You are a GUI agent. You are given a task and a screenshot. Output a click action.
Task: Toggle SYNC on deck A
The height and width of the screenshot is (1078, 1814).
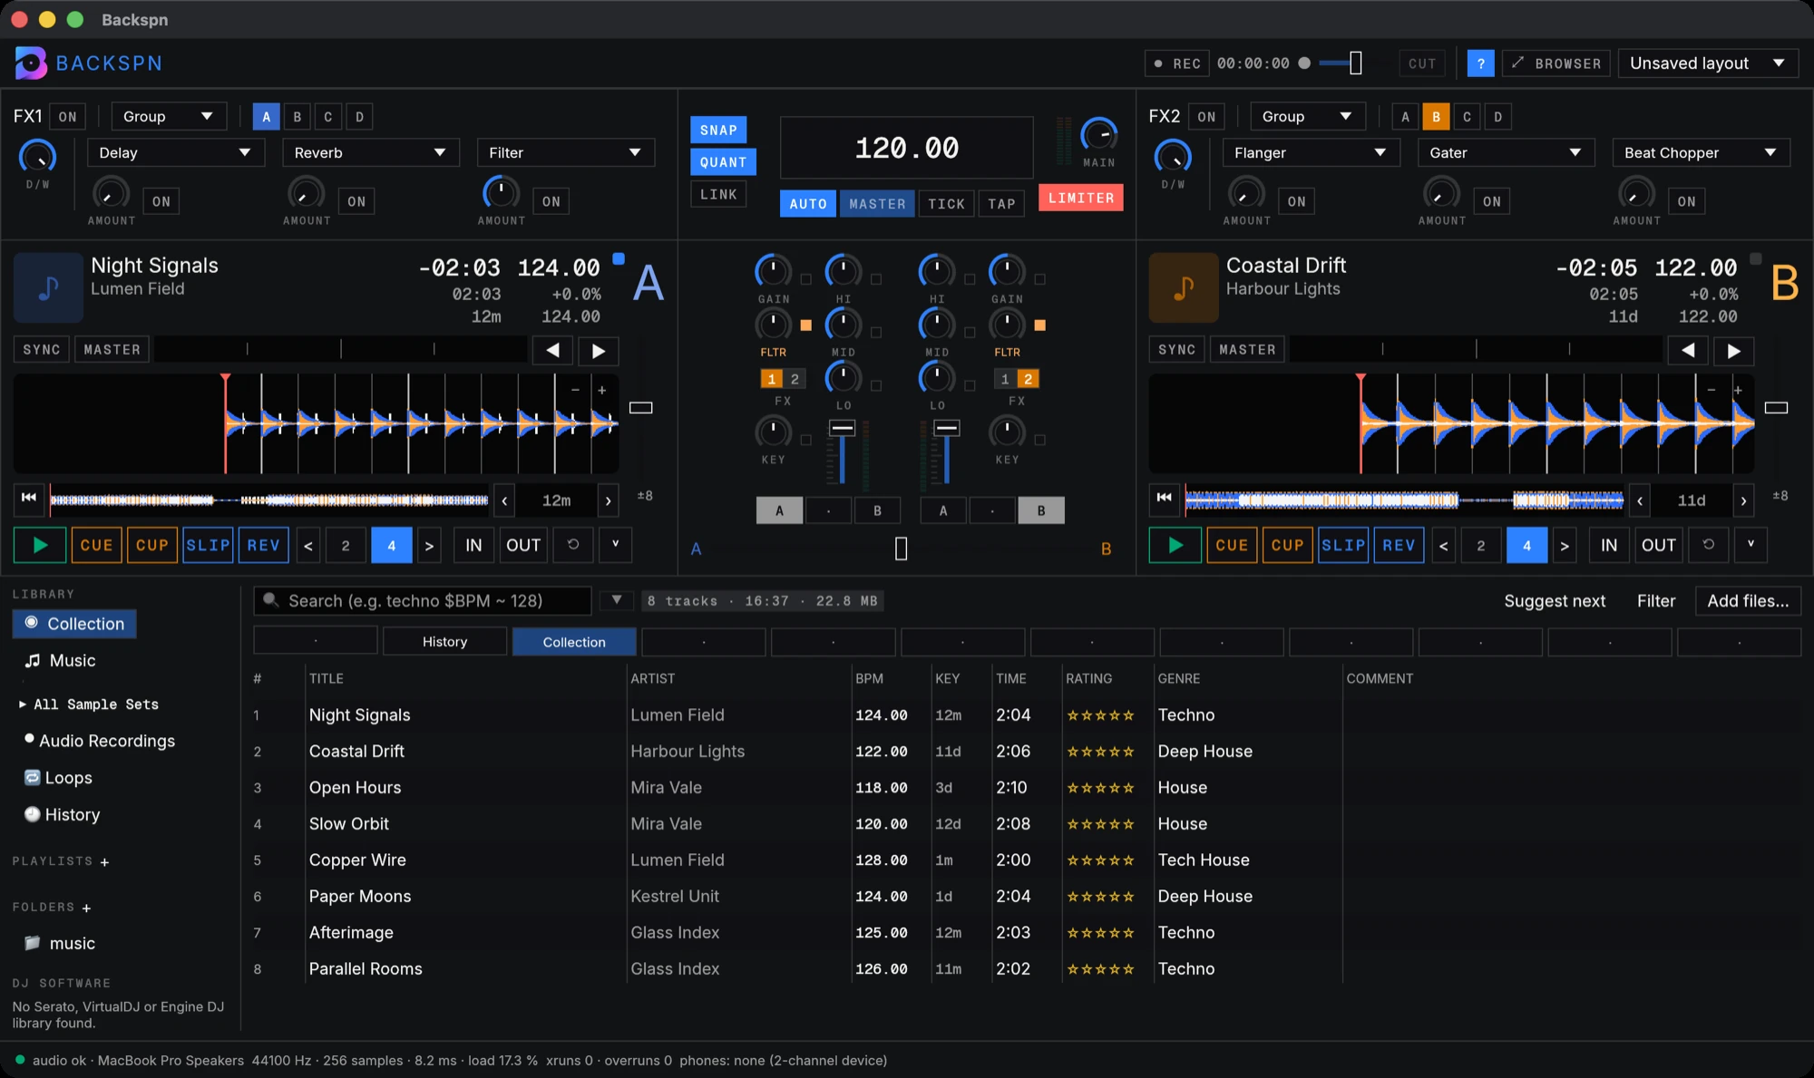coord(42,350)
